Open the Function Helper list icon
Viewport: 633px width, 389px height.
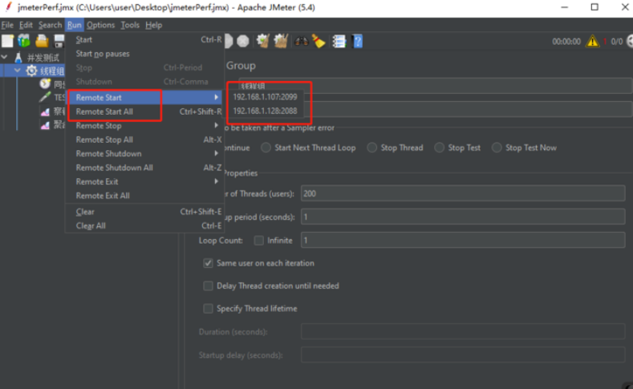pyautogui.click(x=339, y=41)
